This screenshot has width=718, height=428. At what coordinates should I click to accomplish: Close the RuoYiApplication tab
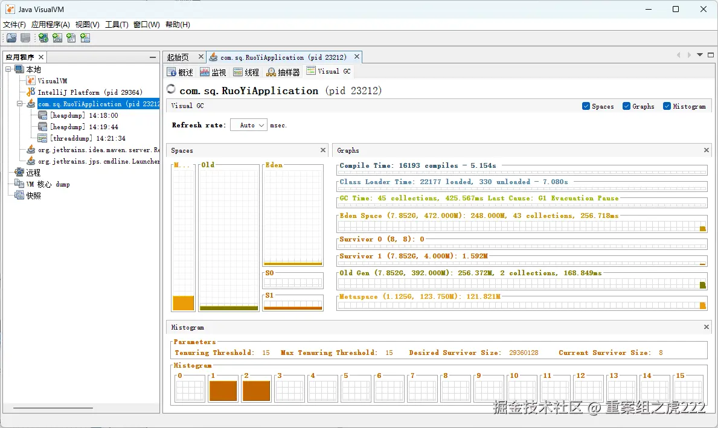pos(357,57)
